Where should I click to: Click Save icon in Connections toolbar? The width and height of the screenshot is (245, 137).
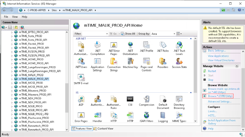point(10,28)
